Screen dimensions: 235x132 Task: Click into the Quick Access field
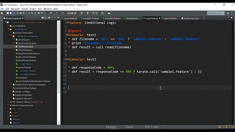(216, 13)
